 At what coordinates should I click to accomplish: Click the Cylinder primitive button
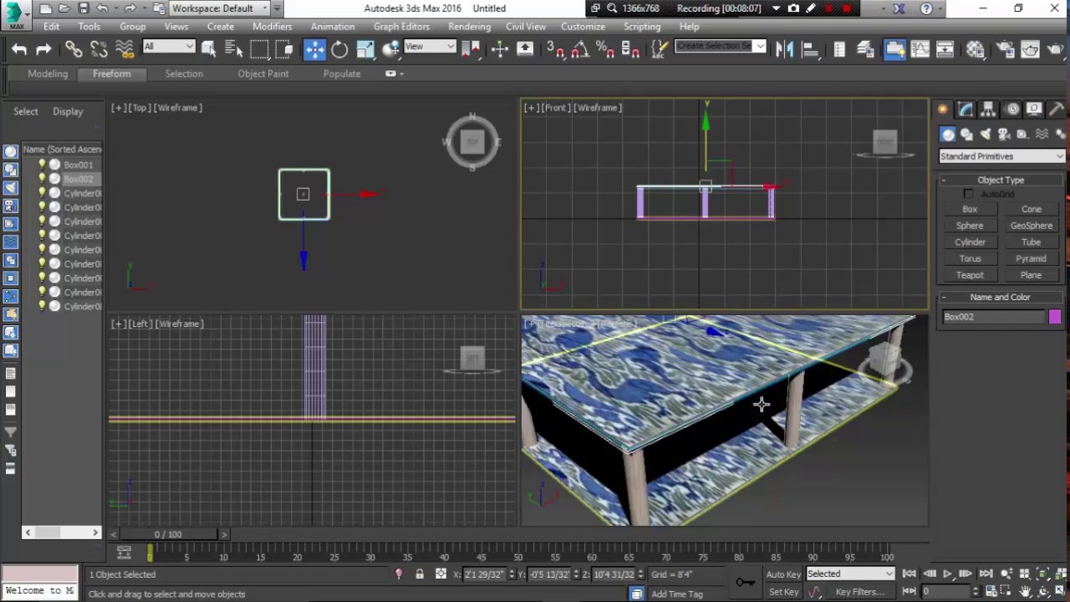click(x=970, y=242)
